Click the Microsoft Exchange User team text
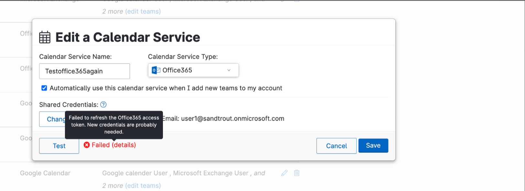The width and height of the screenshot is (525, 191). [211, 173]
